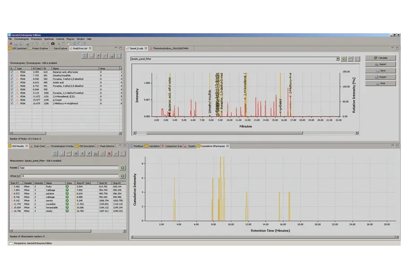408x274 pixels.
Task: Open the Plug-ins menu
Action: (70, 39)
